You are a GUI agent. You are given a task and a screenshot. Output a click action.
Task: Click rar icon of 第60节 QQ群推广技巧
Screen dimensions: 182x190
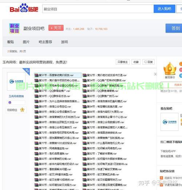click(x=84, y=96)
